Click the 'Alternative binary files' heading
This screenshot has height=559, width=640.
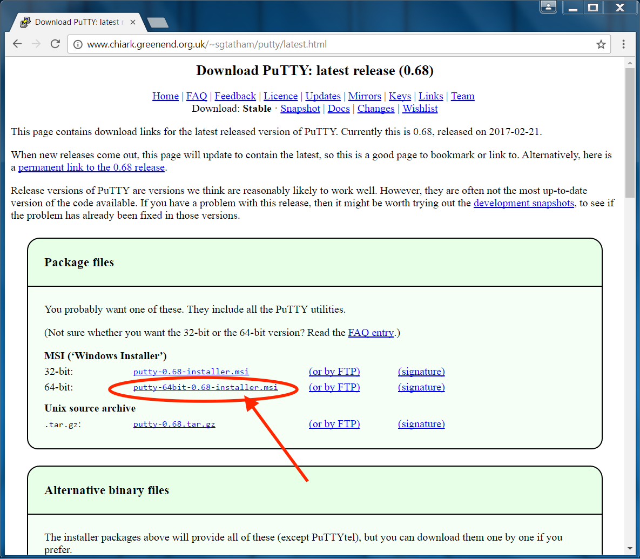click(106, 490)
